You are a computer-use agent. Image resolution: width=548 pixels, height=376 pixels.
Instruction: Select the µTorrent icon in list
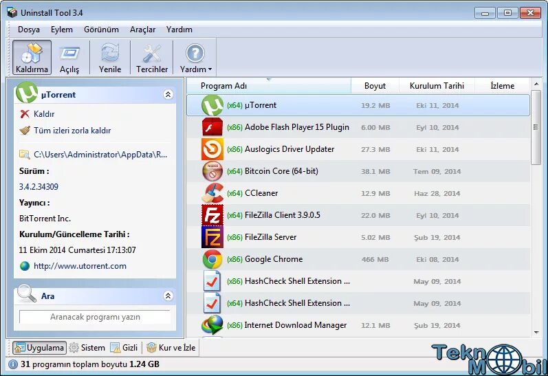212,105
